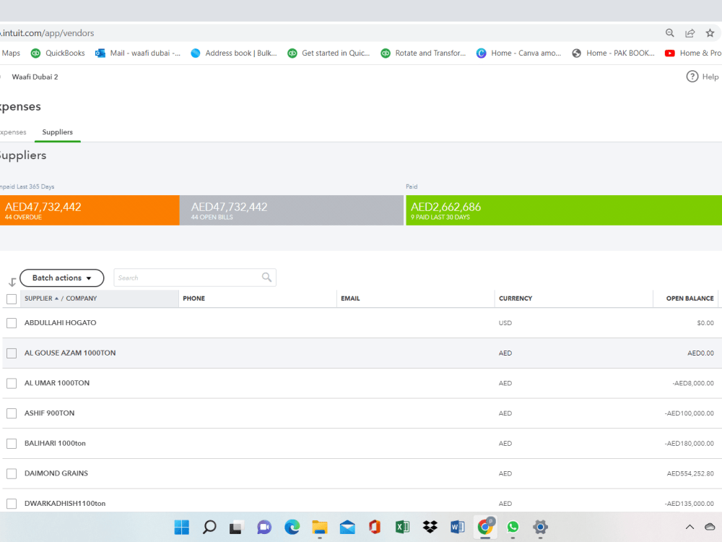
Task: Open Microsoft Office from the taskbar
Action: [375, 527]
